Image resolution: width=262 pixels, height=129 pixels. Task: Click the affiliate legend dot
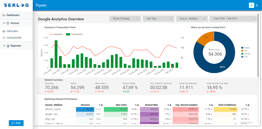[242, 54]
